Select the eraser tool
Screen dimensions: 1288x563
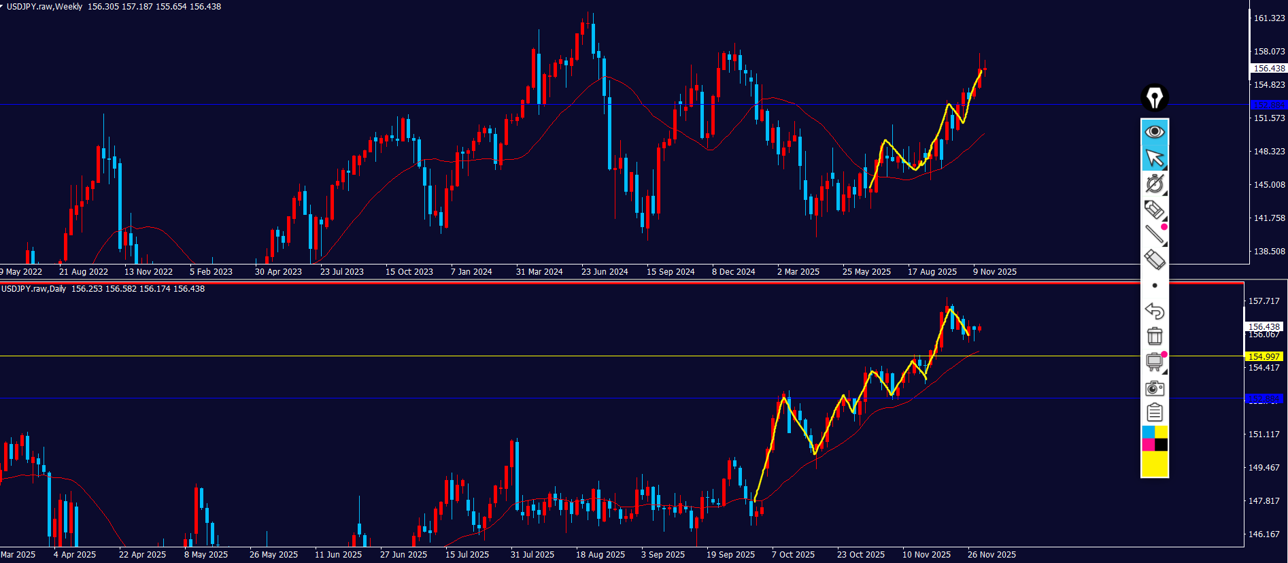point(1154,260)
